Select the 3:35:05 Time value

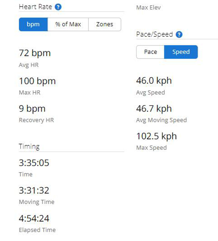(x=34, y=163)
